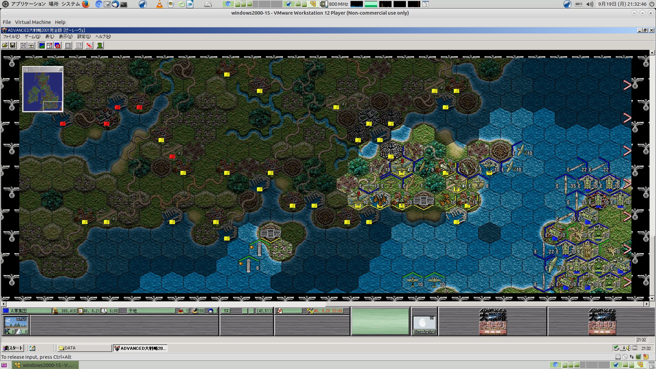Open the 表示(V) menu

pos(66,37)
